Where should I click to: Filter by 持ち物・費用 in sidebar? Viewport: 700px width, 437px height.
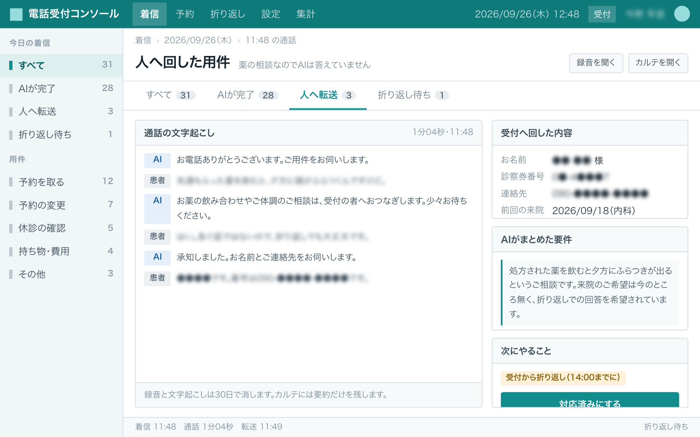(61, 251)
